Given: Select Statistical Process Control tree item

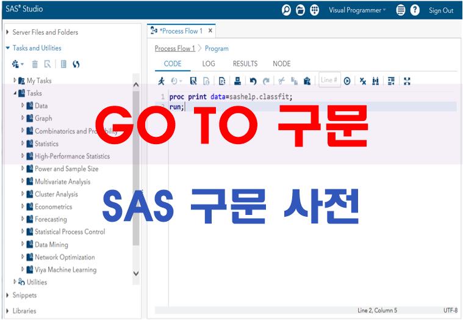Looking at the screenshot, I should [70, 231].
